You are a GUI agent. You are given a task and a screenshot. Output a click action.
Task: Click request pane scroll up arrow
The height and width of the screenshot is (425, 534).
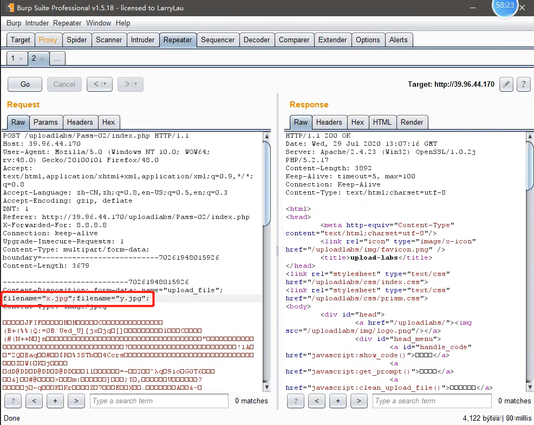[266, 136]
